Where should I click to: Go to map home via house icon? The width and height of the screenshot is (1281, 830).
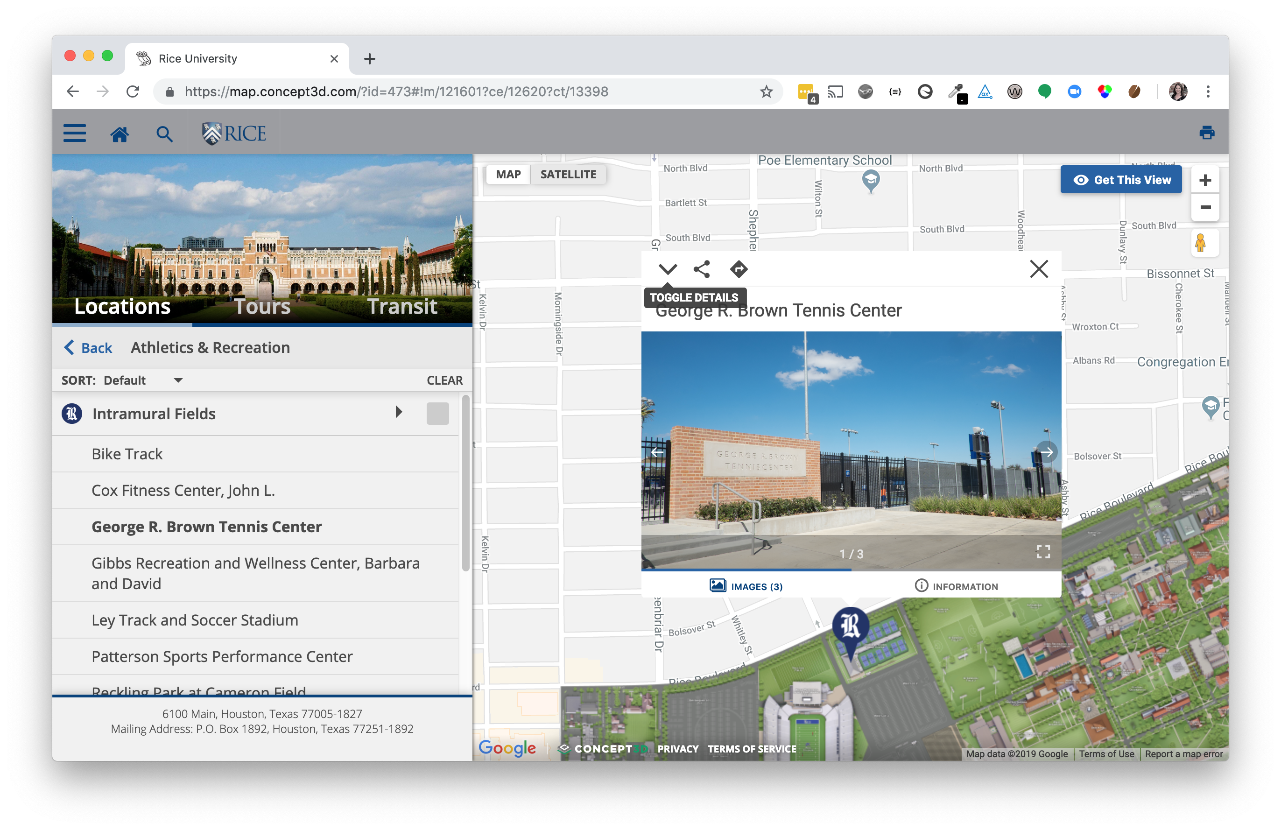[120, 134]
